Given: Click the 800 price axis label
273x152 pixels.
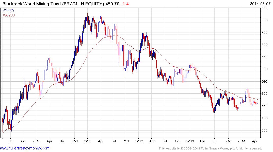Looking at the screenshot, I should (x=264, y=20).
